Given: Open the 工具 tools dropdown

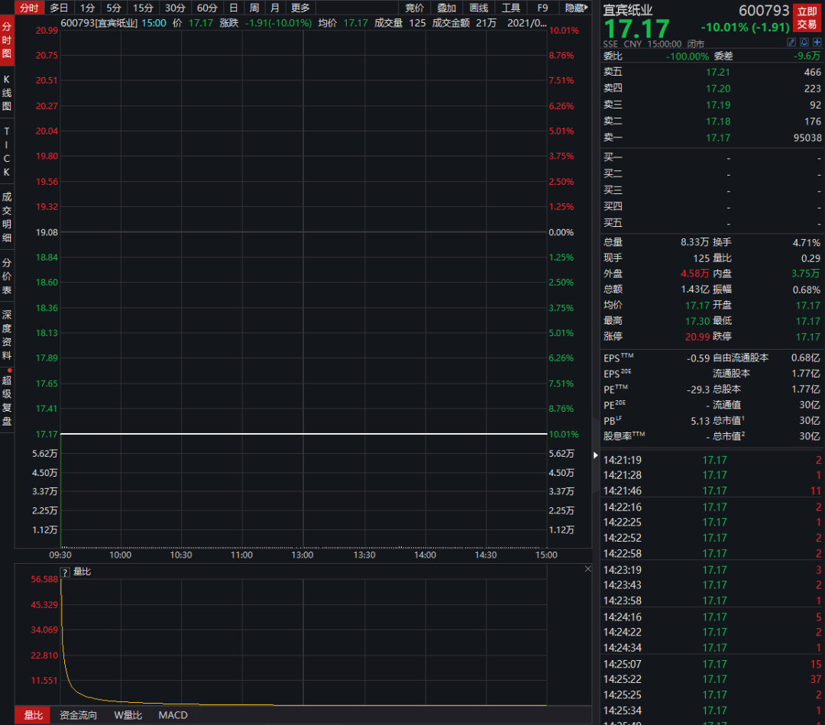Looking at the screenshot, I should tap(510, 8).
